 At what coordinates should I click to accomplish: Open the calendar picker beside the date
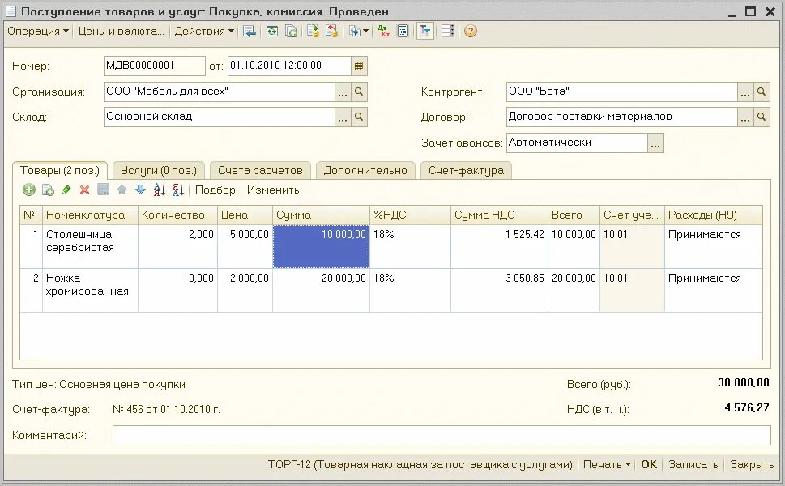[359, 66]
